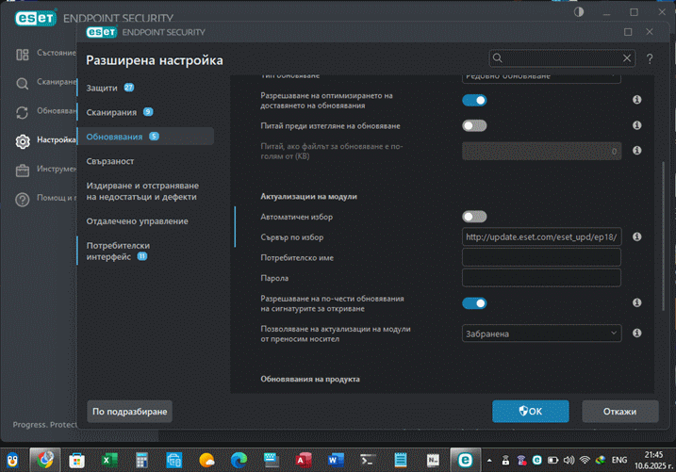The height and width of the screenshot is (472, 676).
Task: Open the ESET taskbar icon
Action: pyautogui.click(x=465, y=460)
